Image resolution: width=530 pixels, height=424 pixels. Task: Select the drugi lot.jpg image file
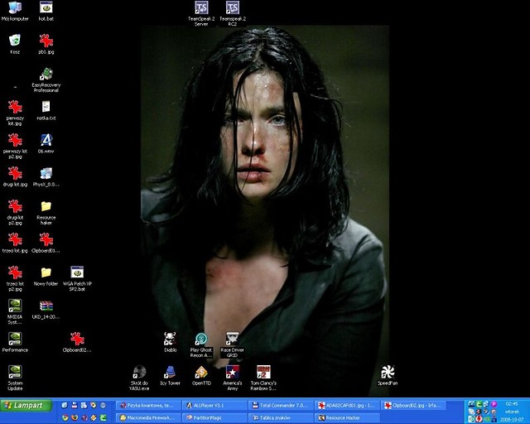pos(15,177)
